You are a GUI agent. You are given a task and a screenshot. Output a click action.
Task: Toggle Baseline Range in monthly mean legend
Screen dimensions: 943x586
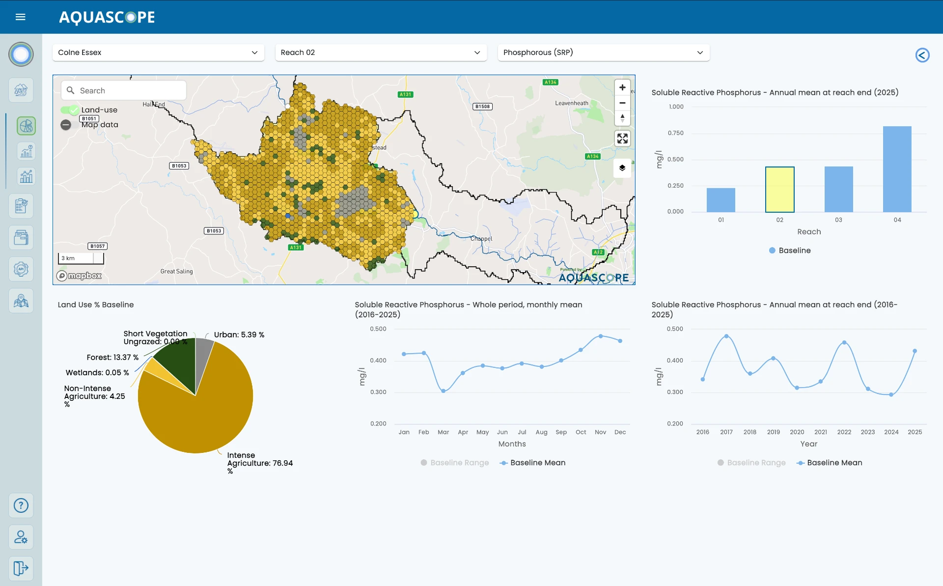point(455,463)
